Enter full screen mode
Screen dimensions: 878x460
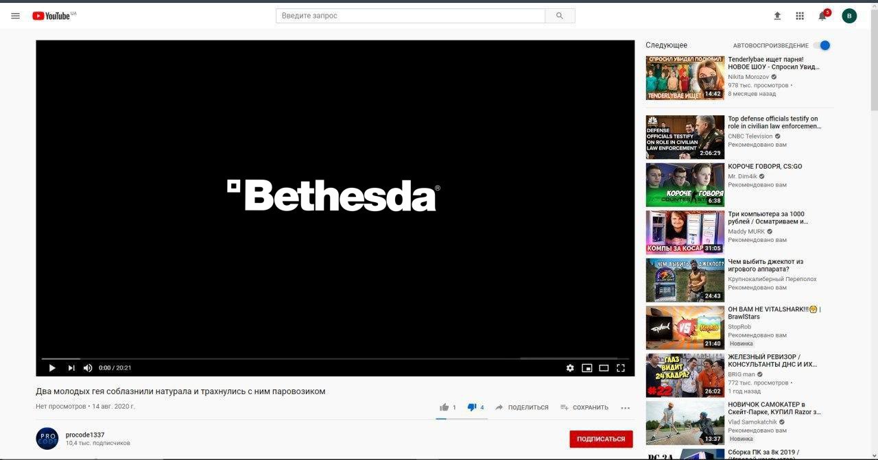[621, 368]
